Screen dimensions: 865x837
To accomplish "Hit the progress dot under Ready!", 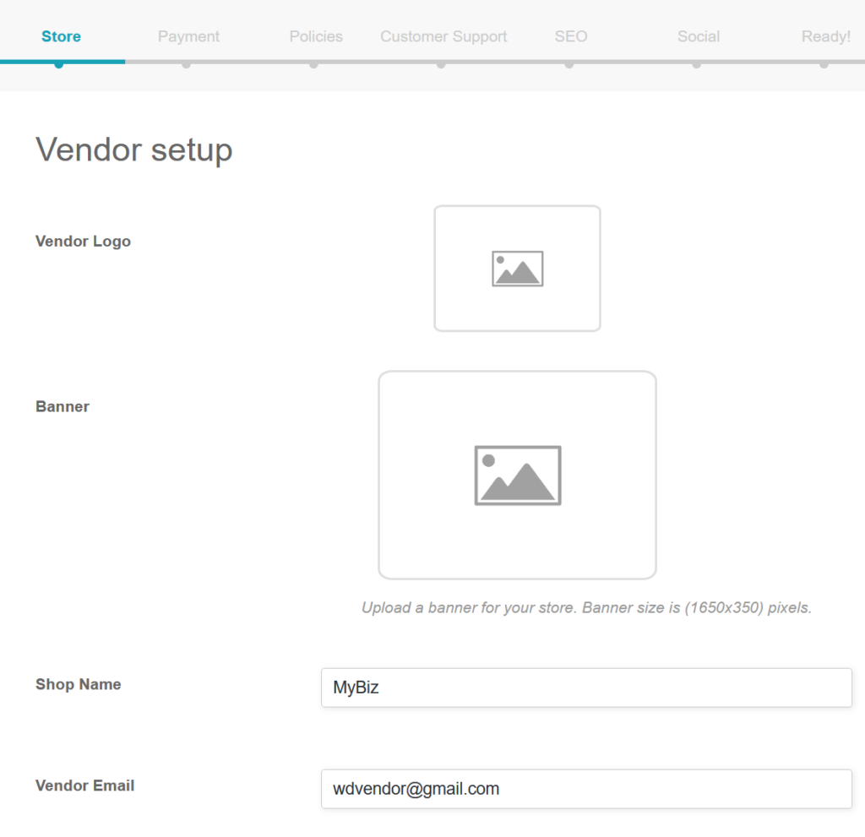I will tap(824, 64).
